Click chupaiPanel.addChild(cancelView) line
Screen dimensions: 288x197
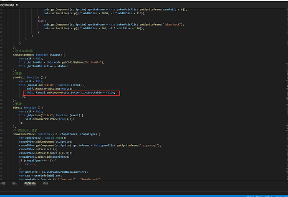[44, 157]
